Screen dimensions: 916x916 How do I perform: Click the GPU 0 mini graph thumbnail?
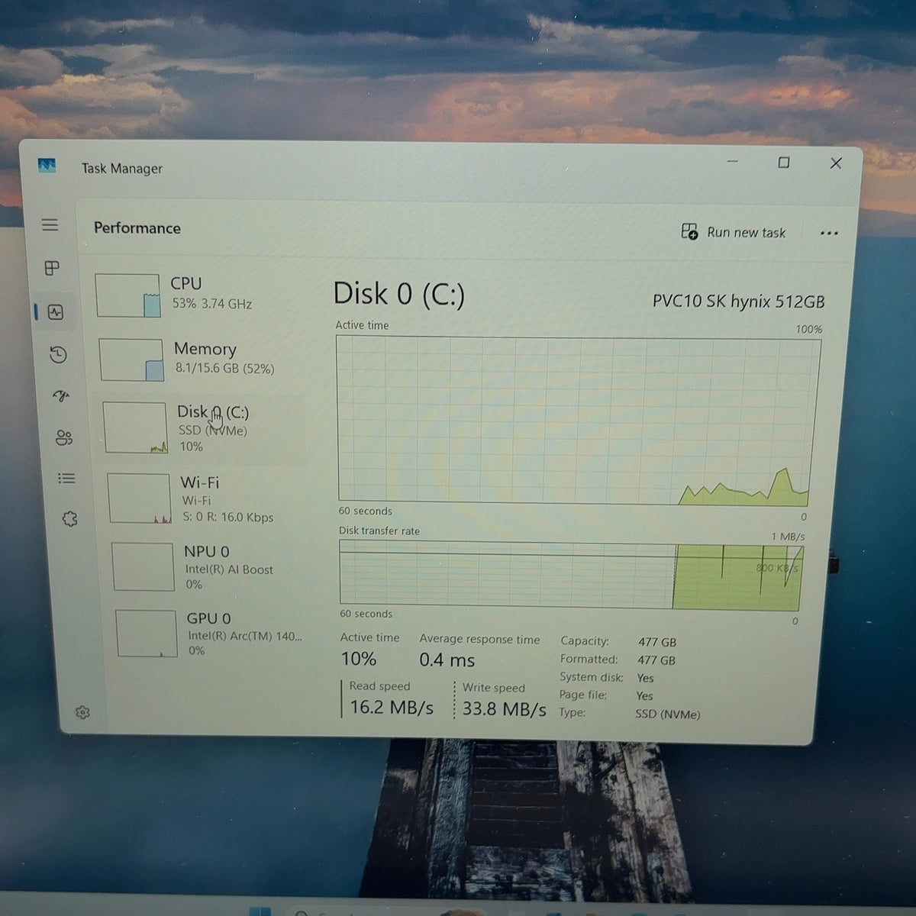coord(147,633)
